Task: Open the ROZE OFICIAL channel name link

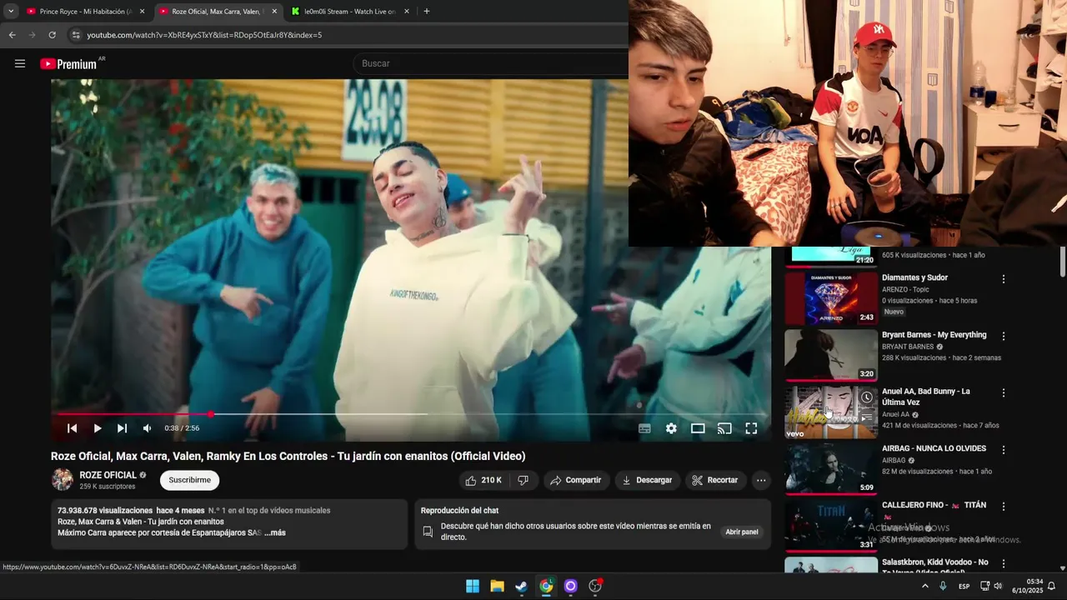Action: coord(108,475)
